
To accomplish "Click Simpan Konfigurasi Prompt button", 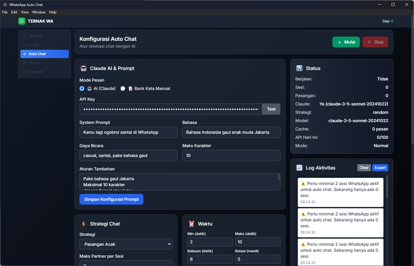I will (x=111, y=199).
